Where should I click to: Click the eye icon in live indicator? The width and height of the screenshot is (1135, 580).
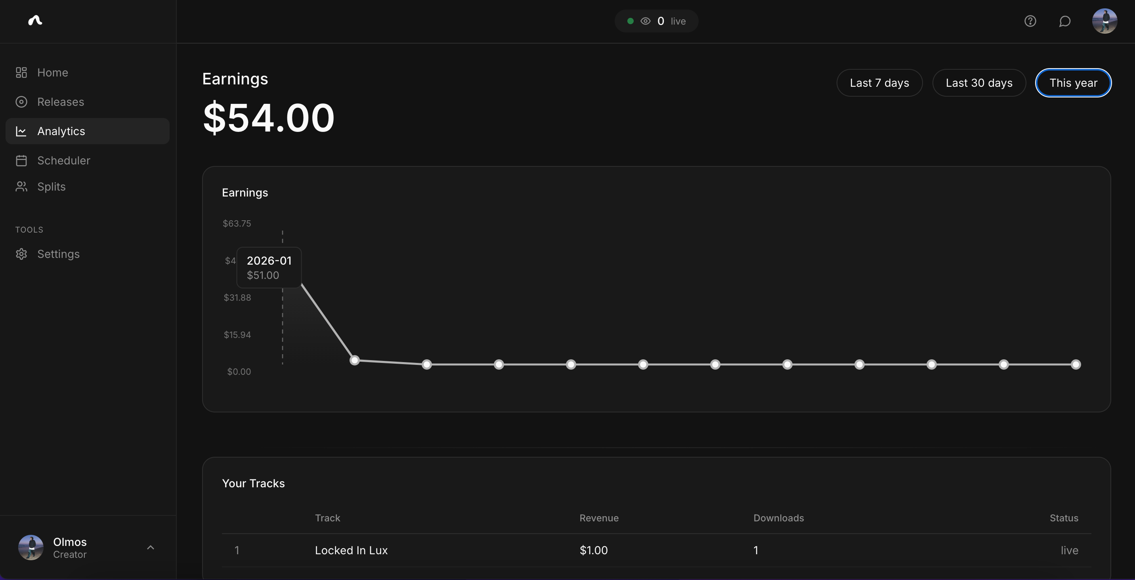pyautogui.click(x=645, y=21)
